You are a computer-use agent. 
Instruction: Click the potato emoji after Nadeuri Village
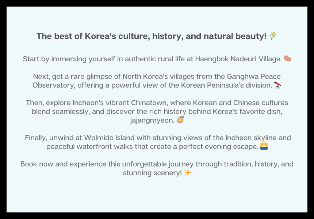coord(288,59)
